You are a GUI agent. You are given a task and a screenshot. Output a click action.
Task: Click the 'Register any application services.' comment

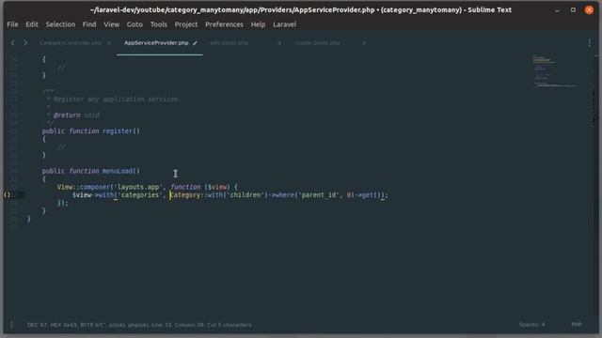tap(117, 100)
